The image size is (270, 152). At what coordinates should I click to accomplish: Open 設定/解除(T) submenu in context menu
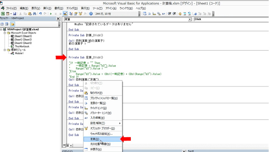(103, 123)
